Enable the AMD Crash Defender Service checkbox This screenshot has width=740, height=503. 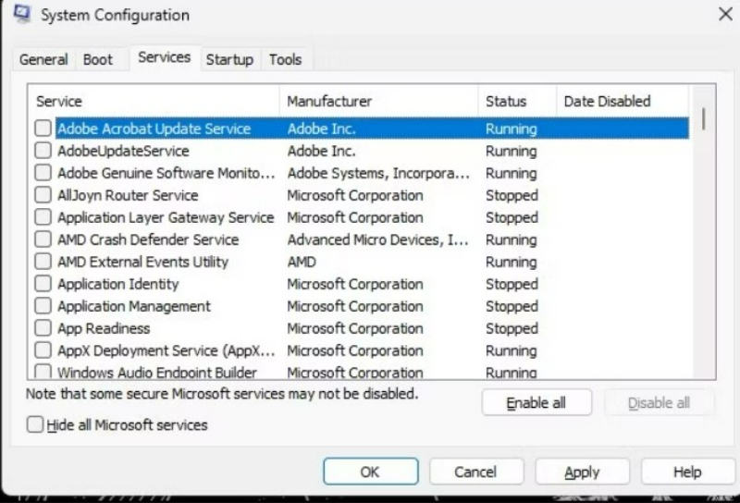tap(43, 239)
